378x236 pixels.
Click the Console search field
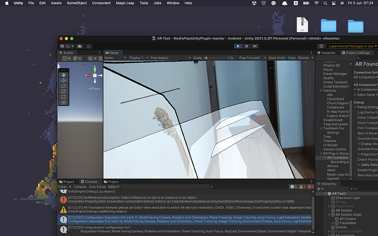pyautogui.click(x=249, y=187)
